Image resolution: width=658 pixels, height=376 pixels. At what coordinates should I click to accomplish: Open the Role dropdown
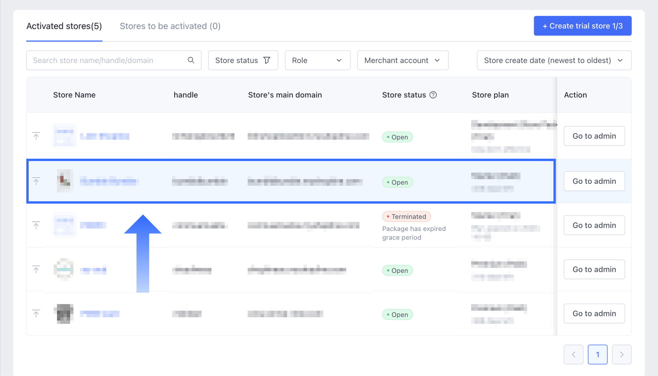coord(317,60)
